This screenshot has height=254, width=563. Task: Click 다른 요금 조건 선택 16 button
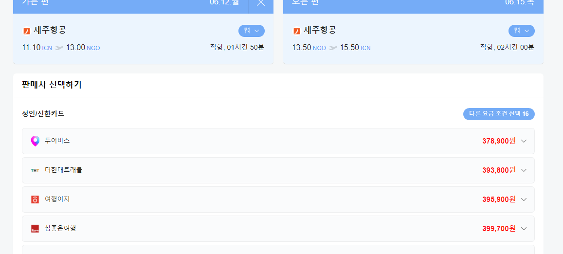[499, 114]
